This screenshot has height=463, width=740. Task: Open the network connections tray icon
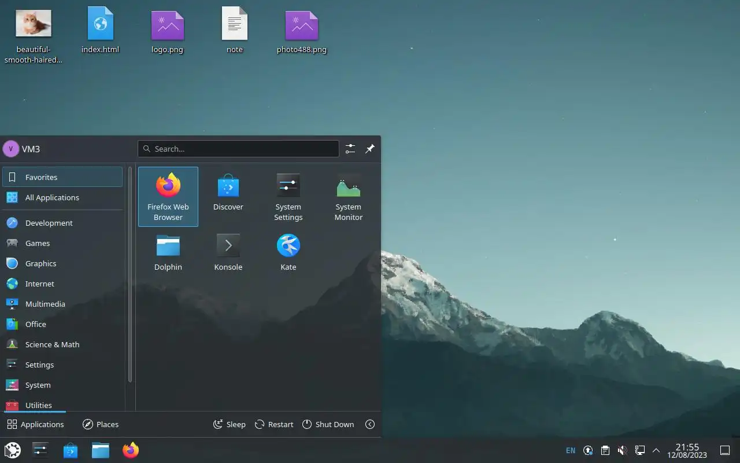pos(639,450)
